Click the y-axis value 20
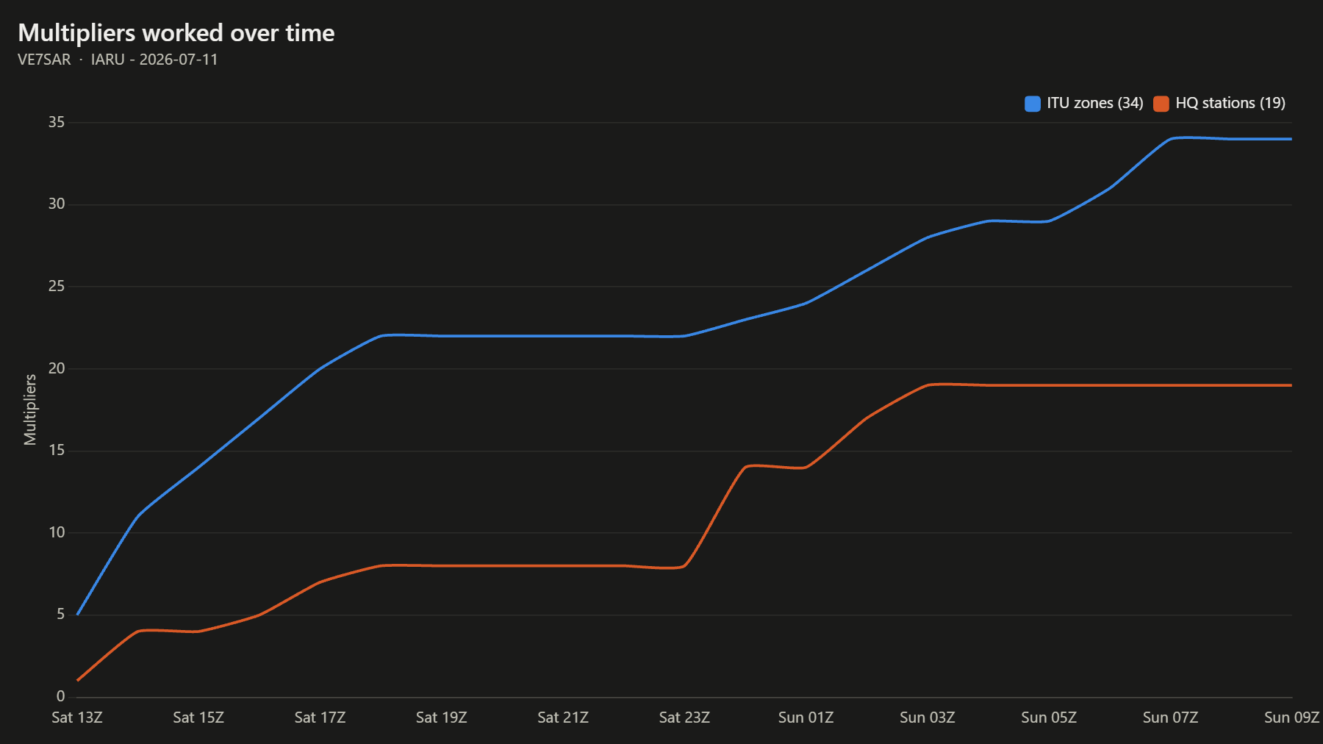 [x=57, y=368]
